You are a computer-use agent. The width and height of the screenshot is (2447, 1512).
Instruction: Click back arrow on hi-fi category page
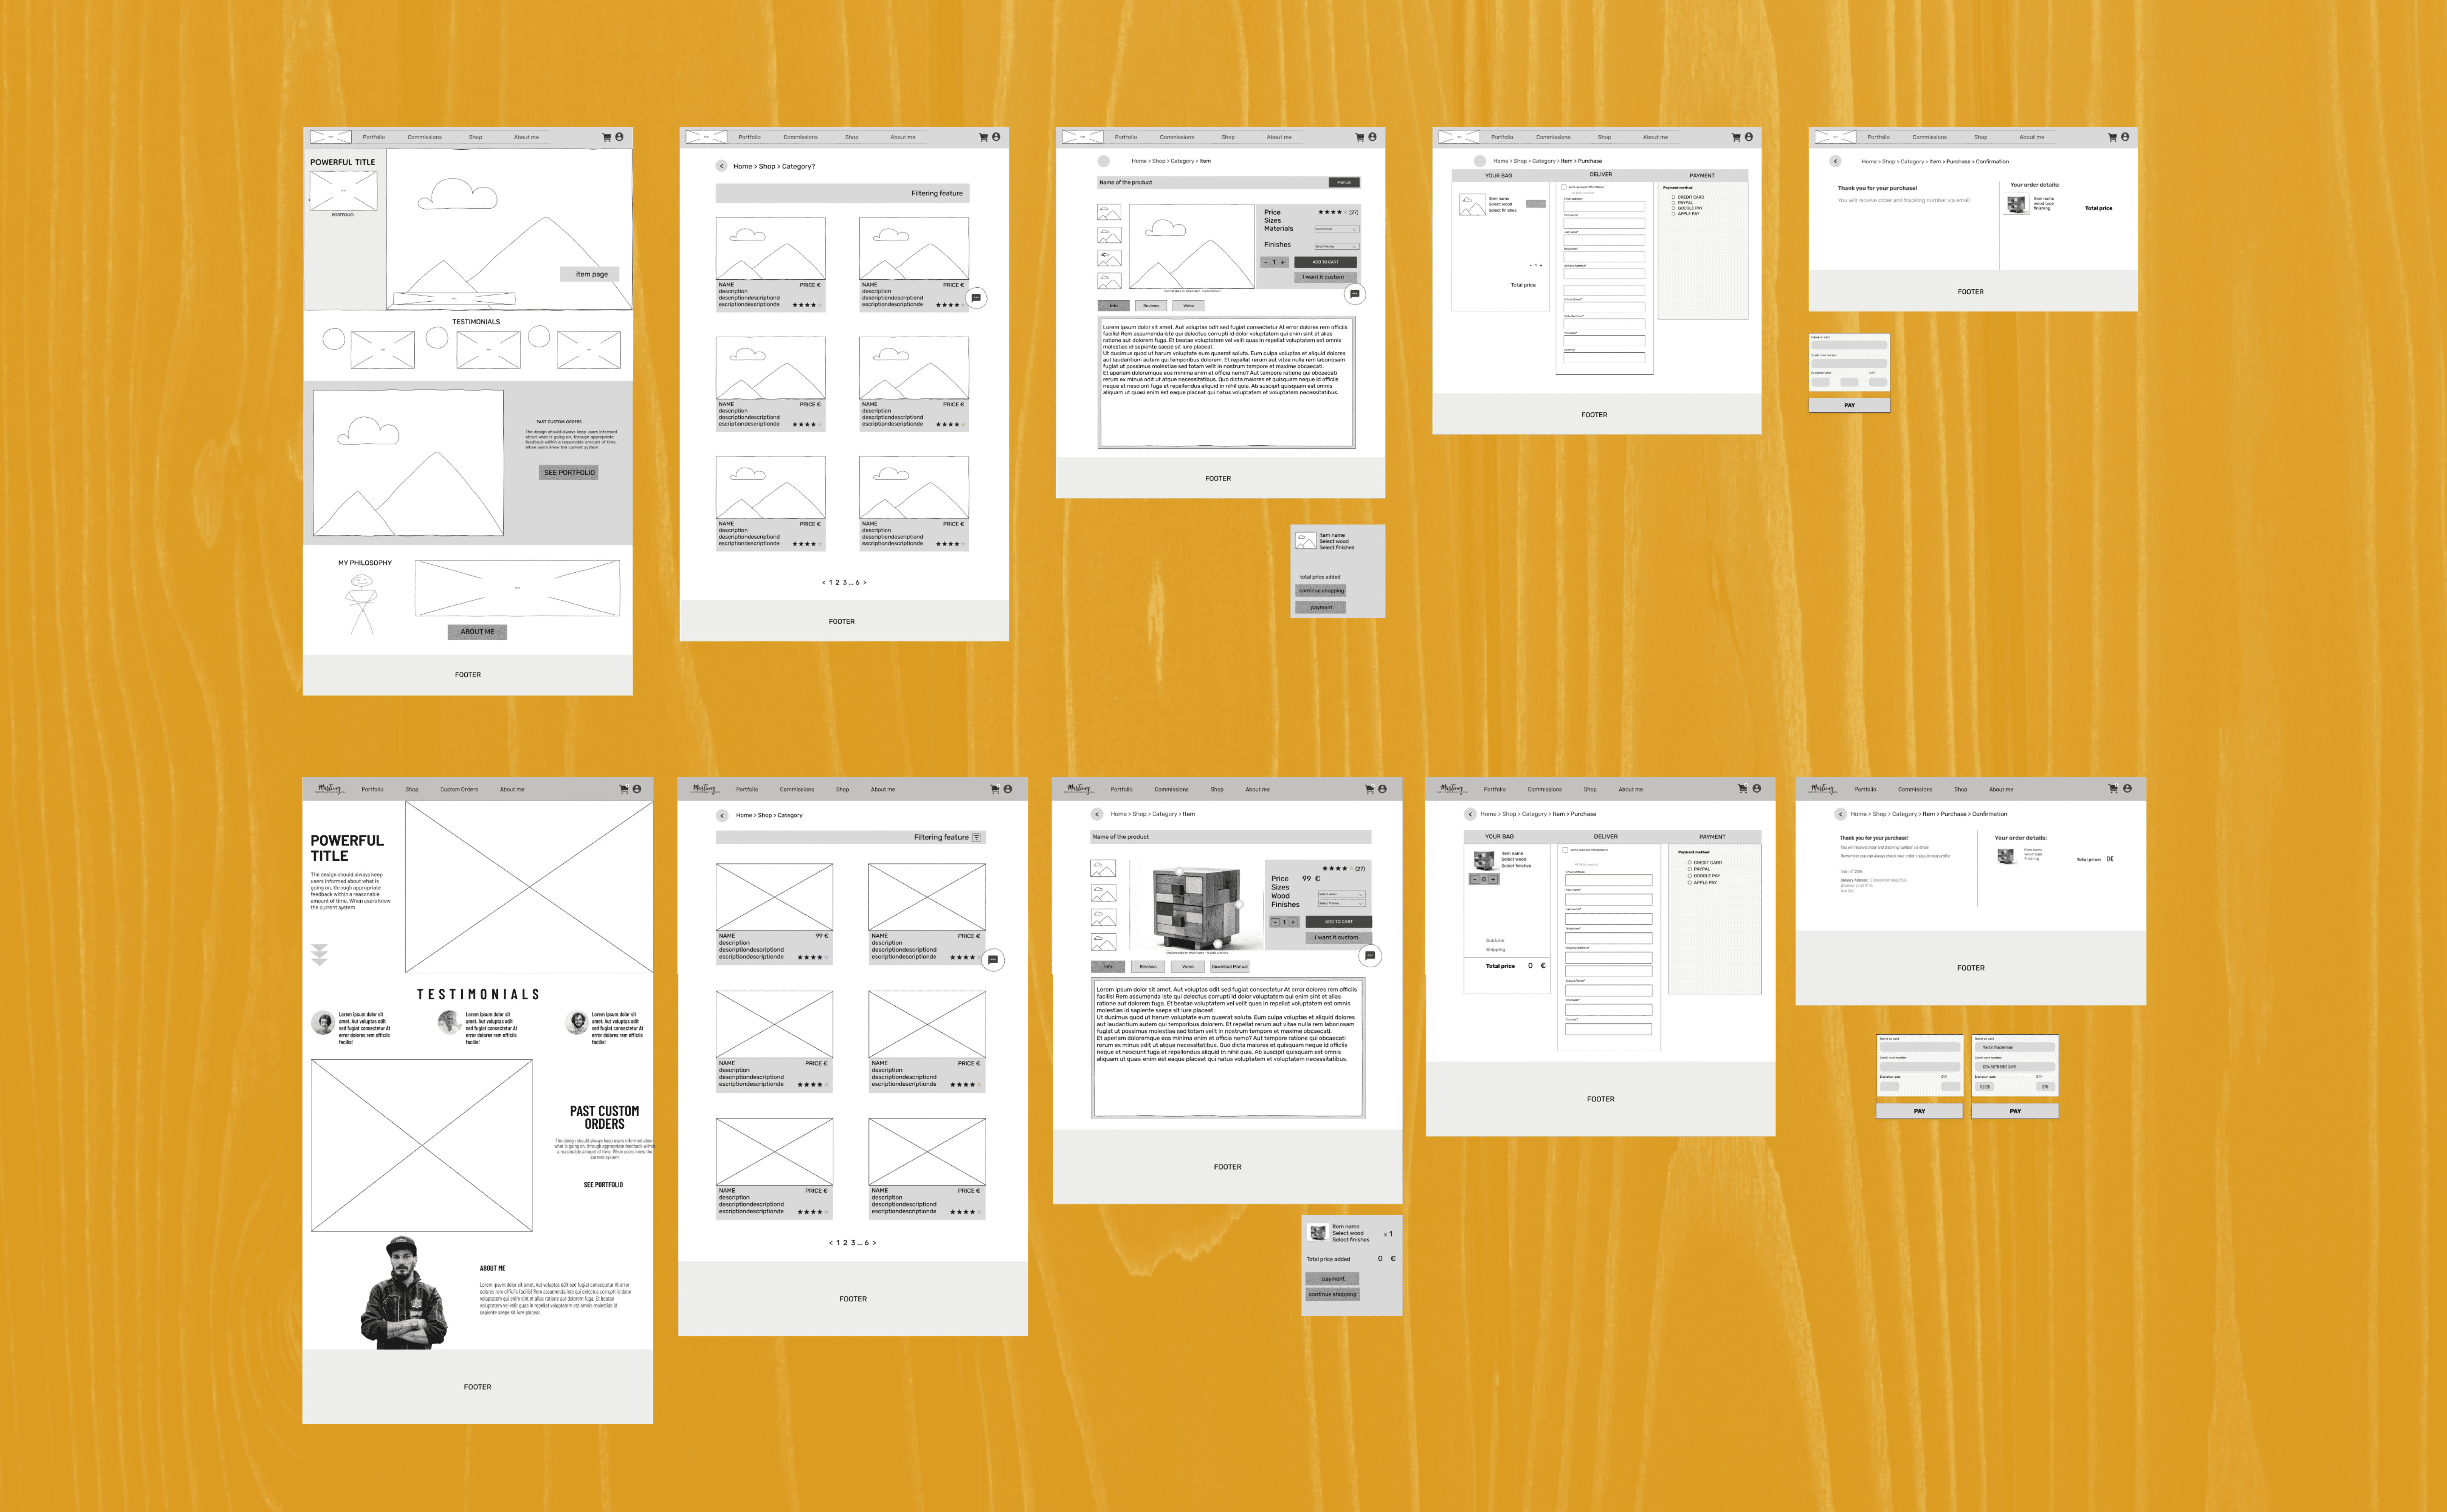point(722,815)
